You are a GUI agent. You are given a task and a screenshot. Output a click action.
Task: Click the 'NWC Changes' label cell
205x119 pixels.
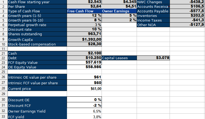click(x=153, y=2)
